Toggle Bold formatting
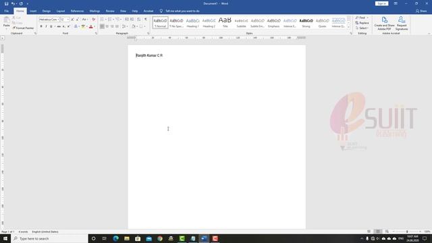Viewport: 432px width, 243px height. pos(41,26)
